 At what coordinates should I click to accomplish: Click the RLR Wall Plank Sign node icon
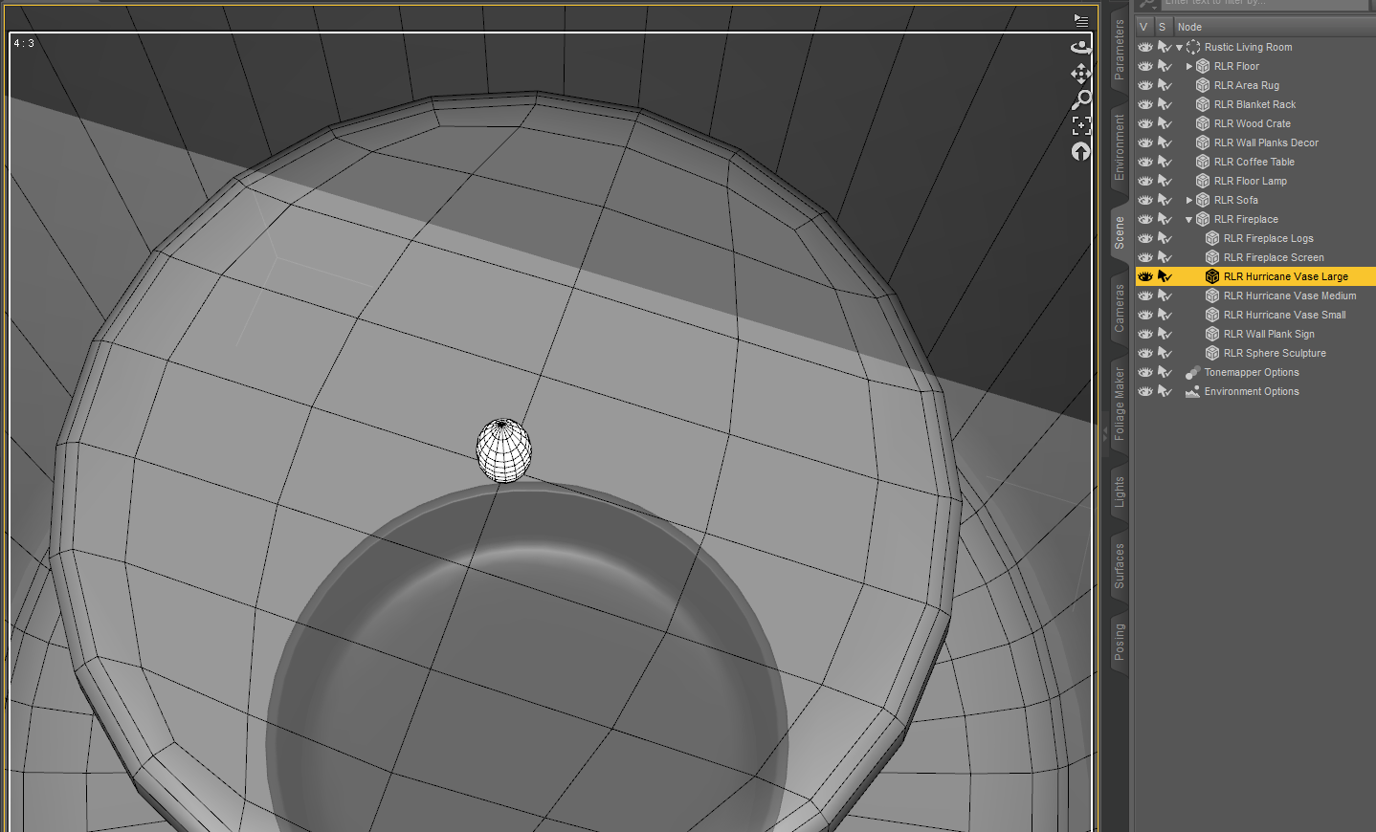tap(1212, 334)
